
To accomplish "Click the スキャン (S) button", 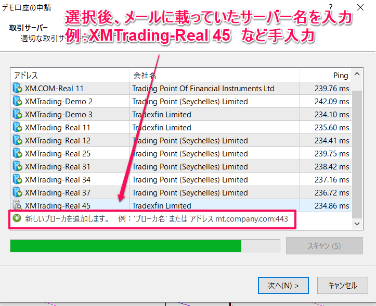I will coord(324,246).
